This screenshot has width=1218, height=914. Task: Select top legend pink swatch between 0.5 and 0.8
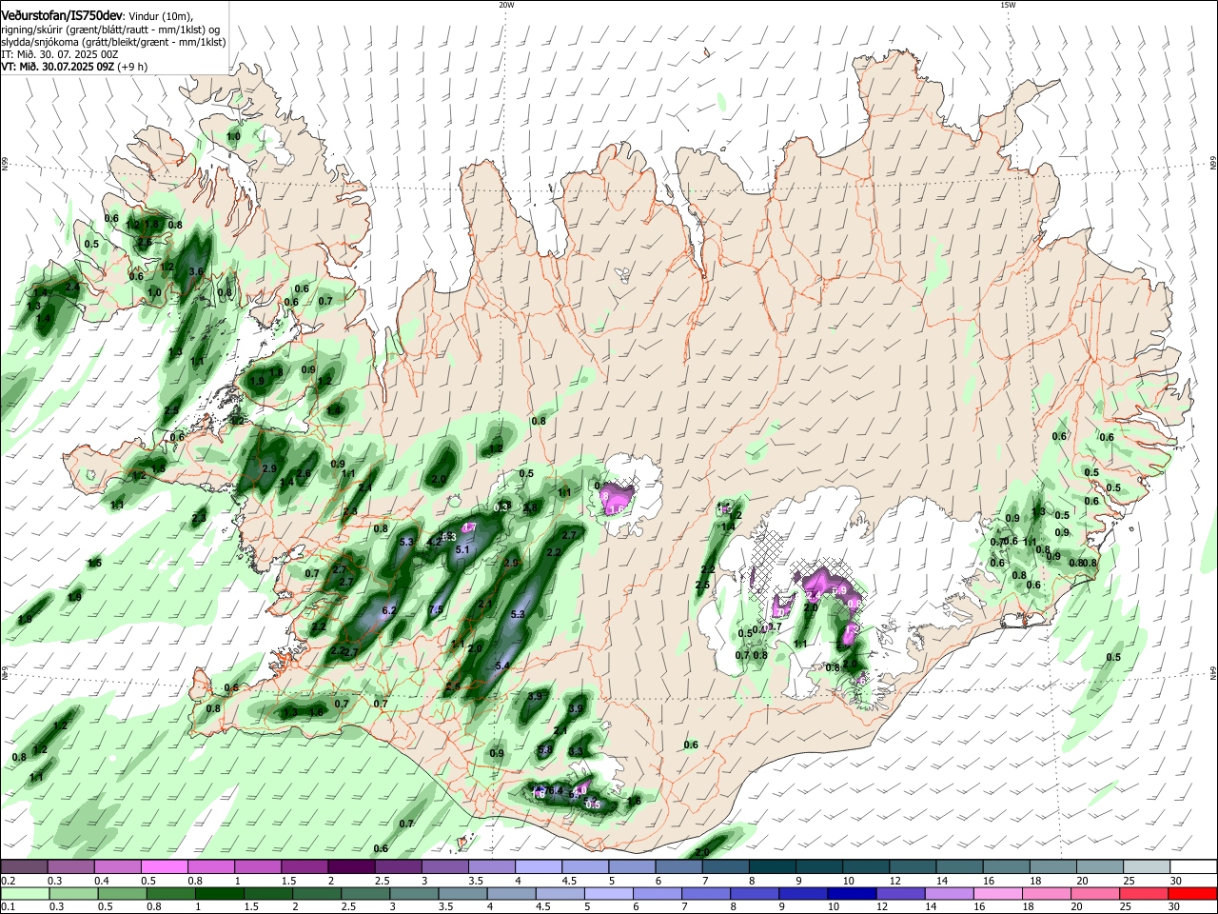tap(165, 867)
